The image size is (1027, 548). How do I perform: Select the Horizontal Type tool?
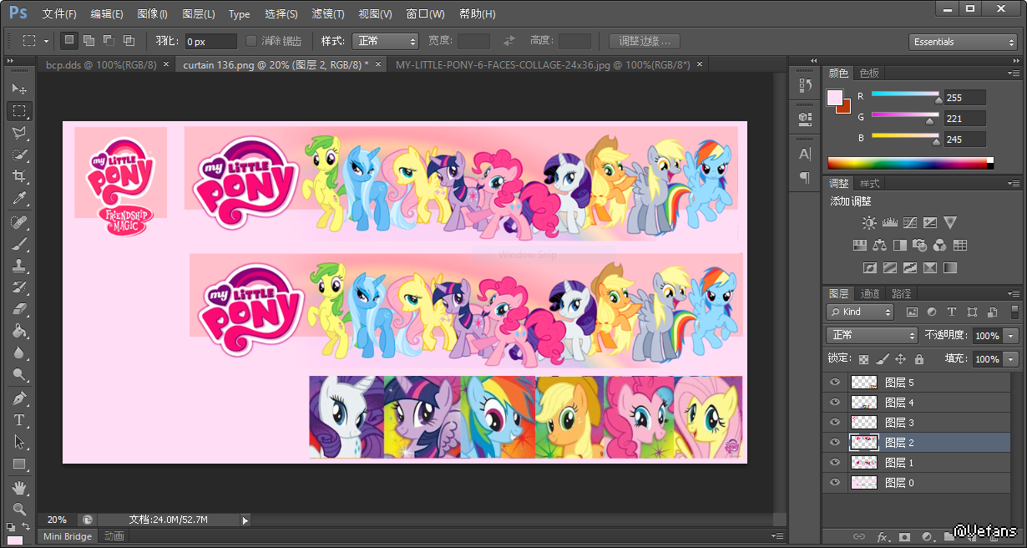[x=19, y=419]
